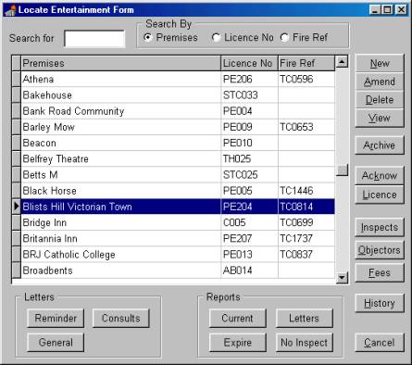The image size is (412, 365).
Task: Select the Bakehouse row
Action: pyautogui.click(x=178, y=95)
